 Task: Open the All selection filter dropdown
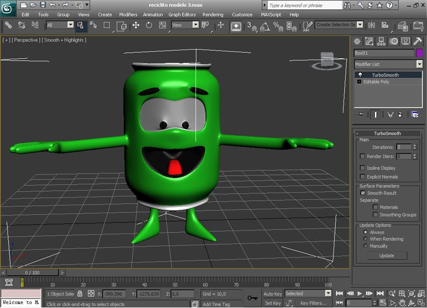click(x=70, y=25)
